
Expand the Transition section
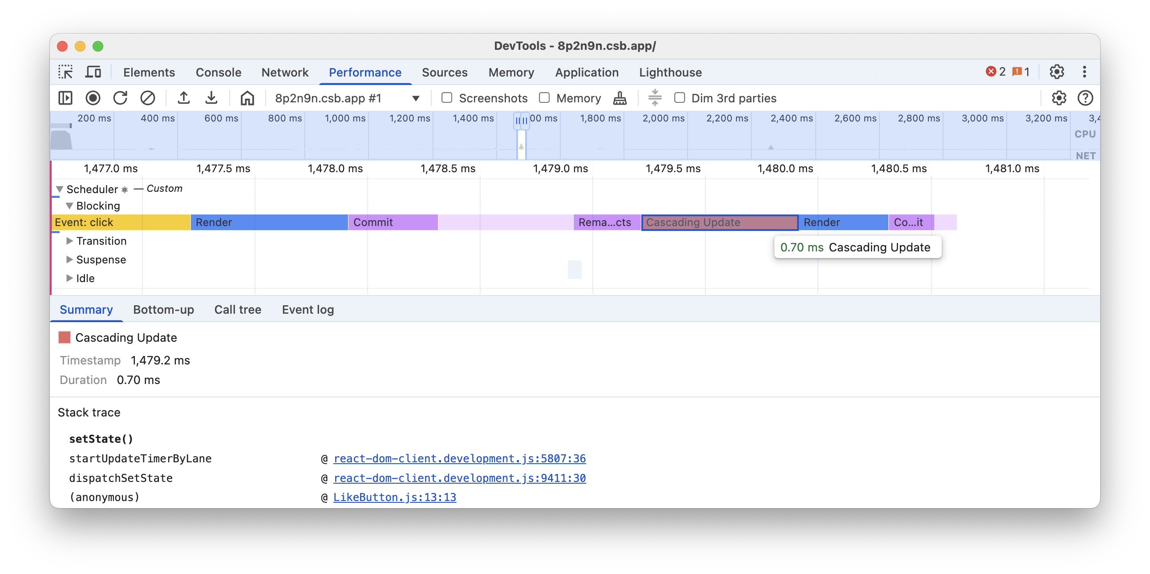[69, 241]
